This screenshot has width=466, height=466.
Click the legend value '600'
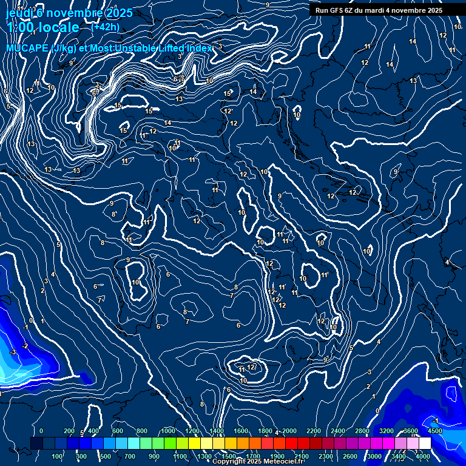(117, 431)
